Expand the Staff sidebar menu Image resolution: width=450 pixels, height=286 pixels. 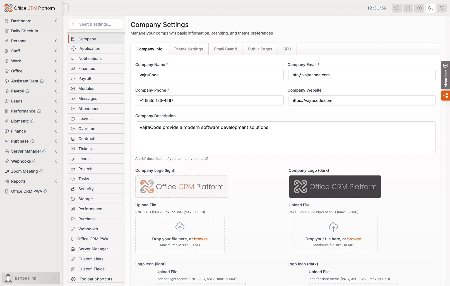coord(31,51)
